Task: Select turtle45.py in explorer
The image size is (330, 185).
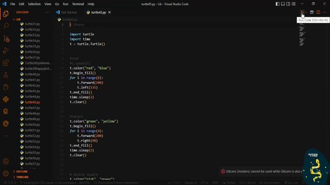Action: (32, 102)
